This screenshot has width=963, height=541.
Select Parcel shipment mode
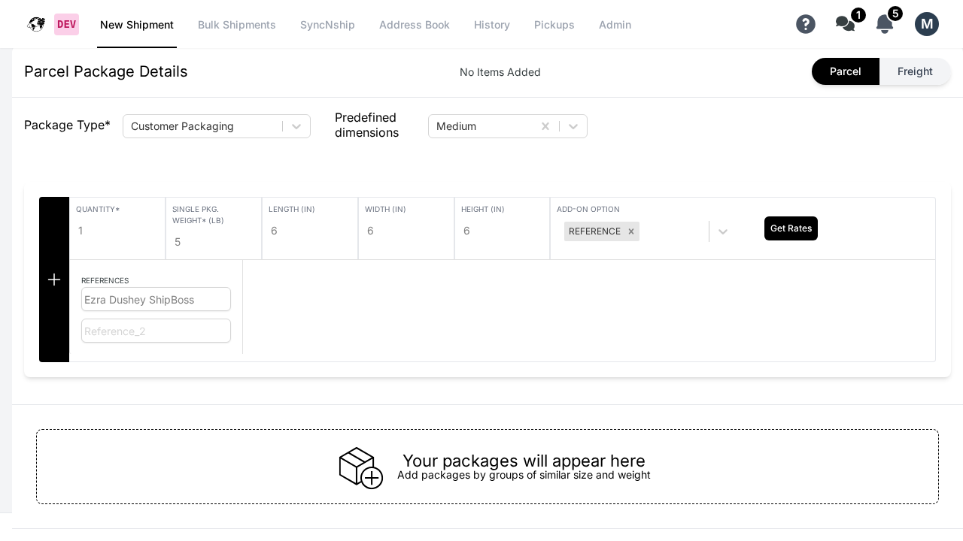846,71
